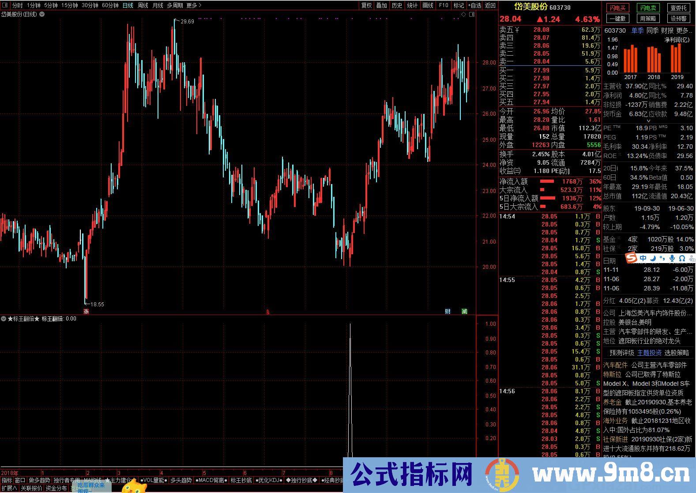Expand the indicator dropdown beside ★标王翻倍★
Image resolution: width=696 pixels, height=493 pixels.
click(4, 319)
